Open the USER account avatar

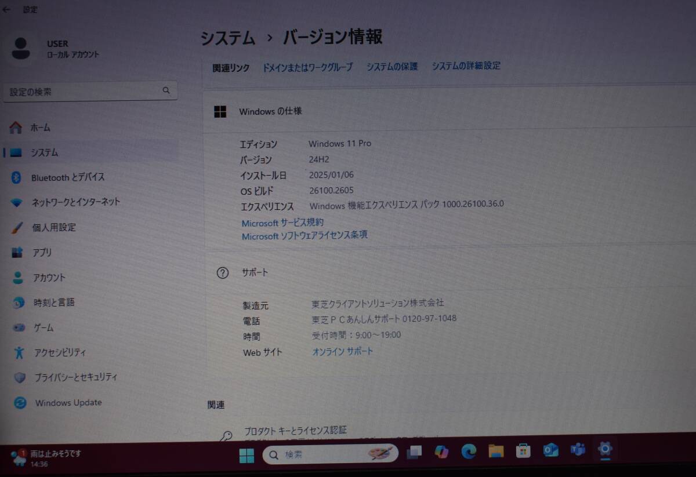[x=21, y=49]
